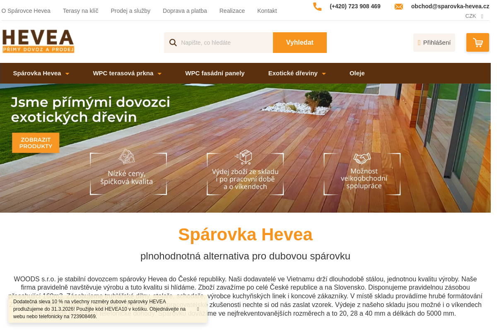Open the CZK currency dropdown
This screenshot has height=331, width=497.
(474, 16)
